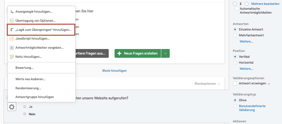Screen dimensions: 282x124
Task: Click the orange JS JavaScript icon
Action: point(12,39)
